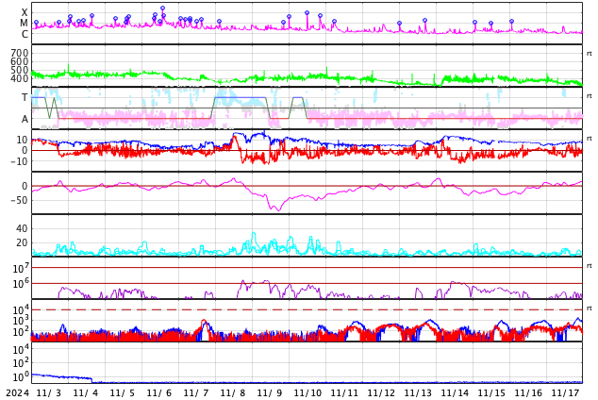
Task: Select the 11/15 date label
Action: click(x=490, y=392)
